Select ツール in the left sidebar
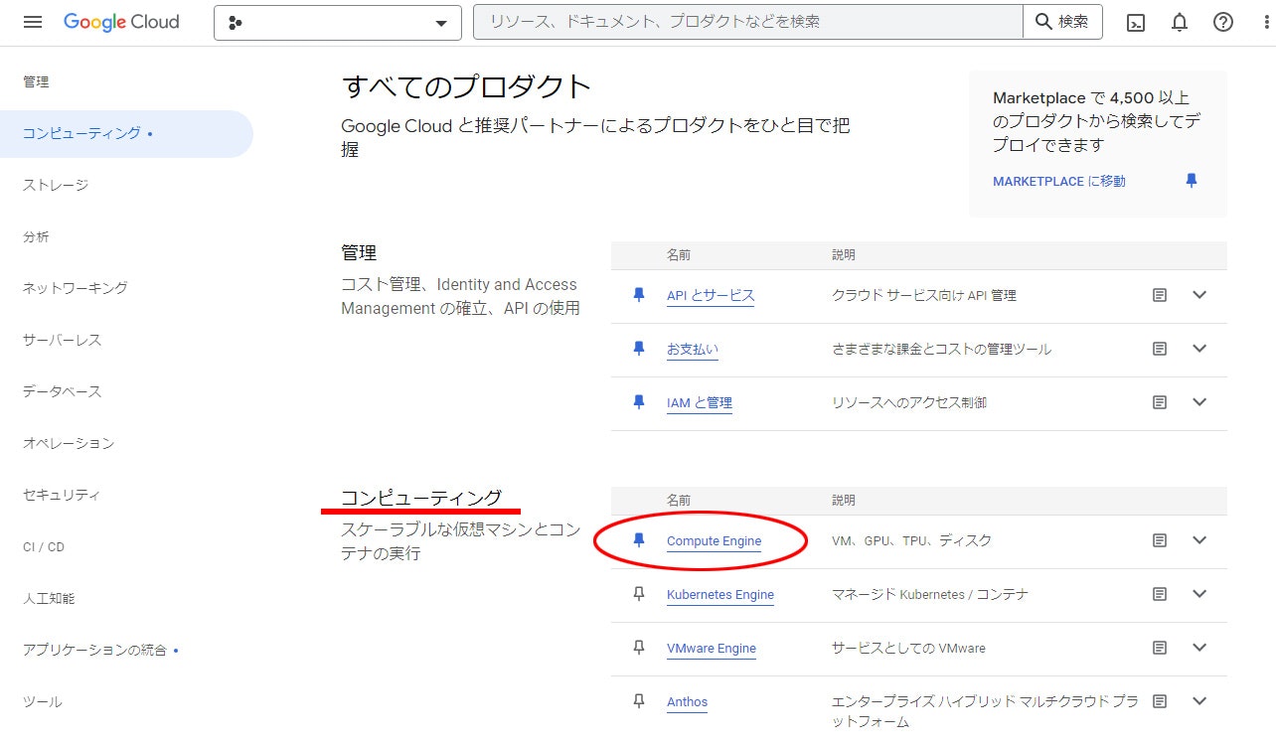The image size is (1276, 746). point(43,701)
